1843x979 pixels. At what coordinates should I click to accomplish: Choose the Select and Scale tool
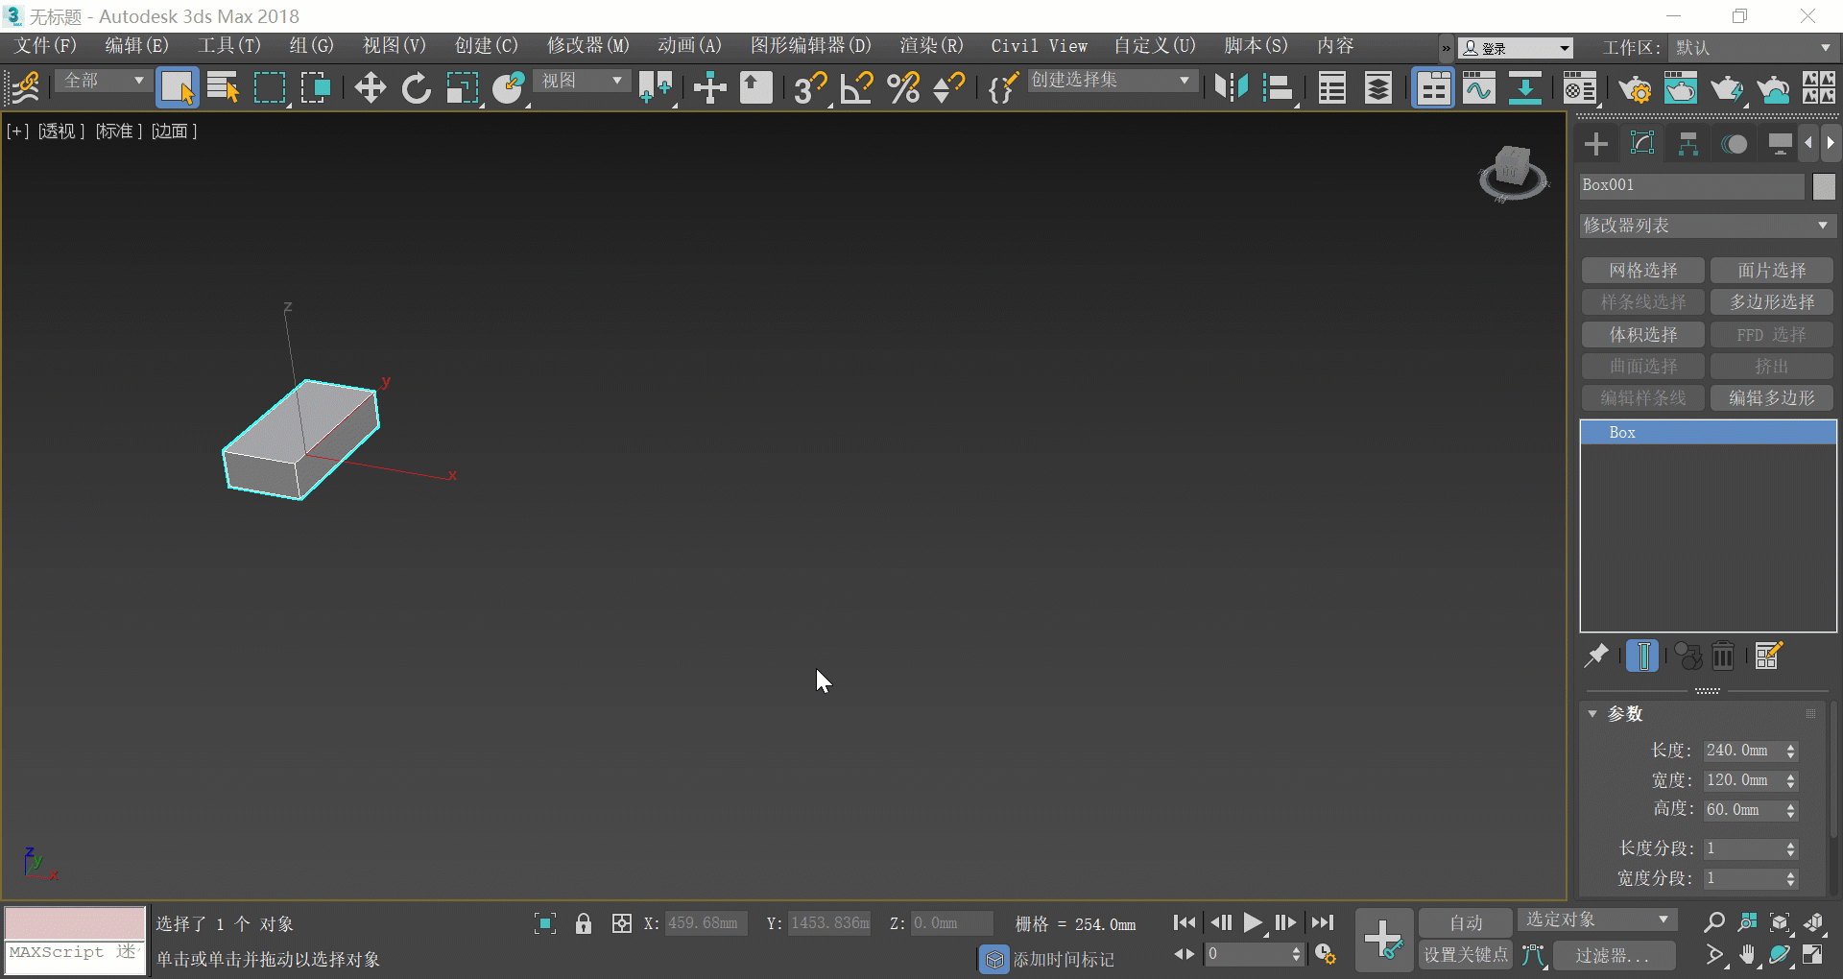[463, 88]
